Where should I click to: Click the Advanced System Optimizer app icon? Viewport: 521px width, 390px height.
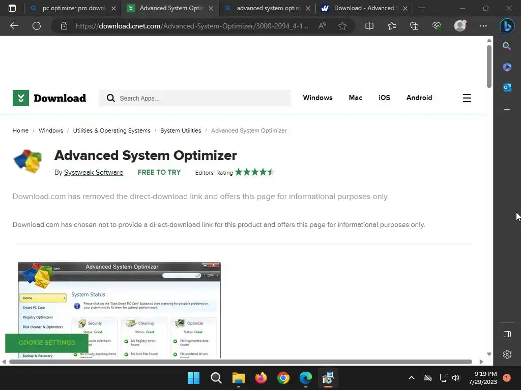(x=28, y=161)
